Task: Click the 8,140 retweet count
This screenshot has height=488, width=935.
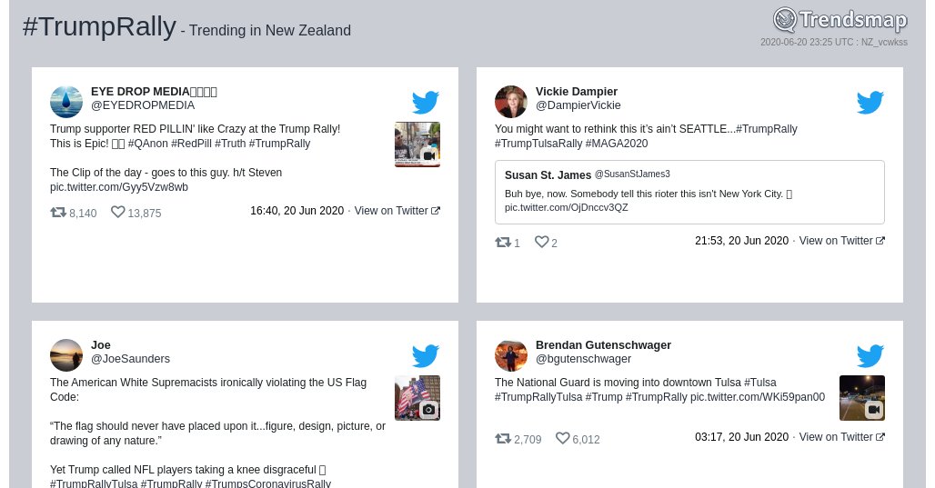Action: [83, 214]
